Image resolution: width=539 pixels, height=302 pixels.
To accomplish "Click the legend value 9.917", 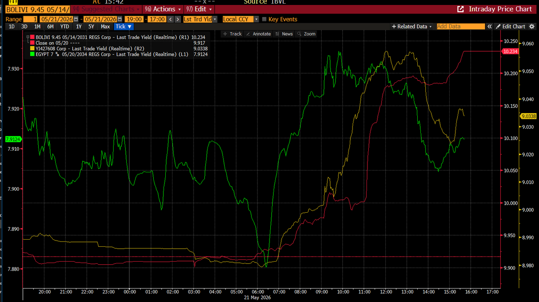I will coord(199,43).
